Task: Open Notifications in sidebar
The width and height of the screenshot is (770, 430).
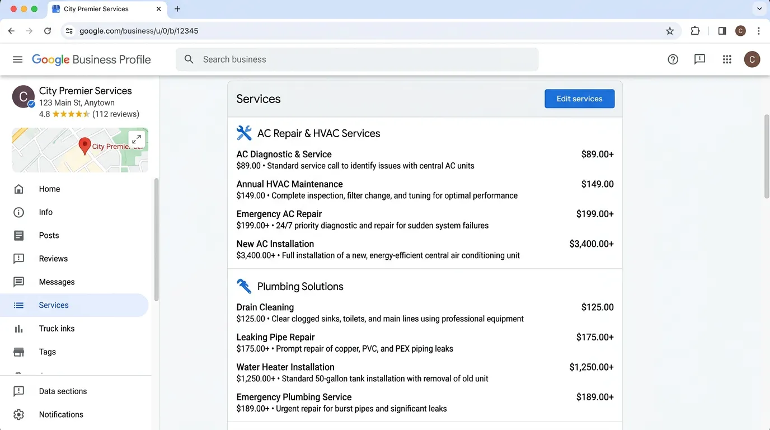Action: pyautogui.click(x=74, y=415)
